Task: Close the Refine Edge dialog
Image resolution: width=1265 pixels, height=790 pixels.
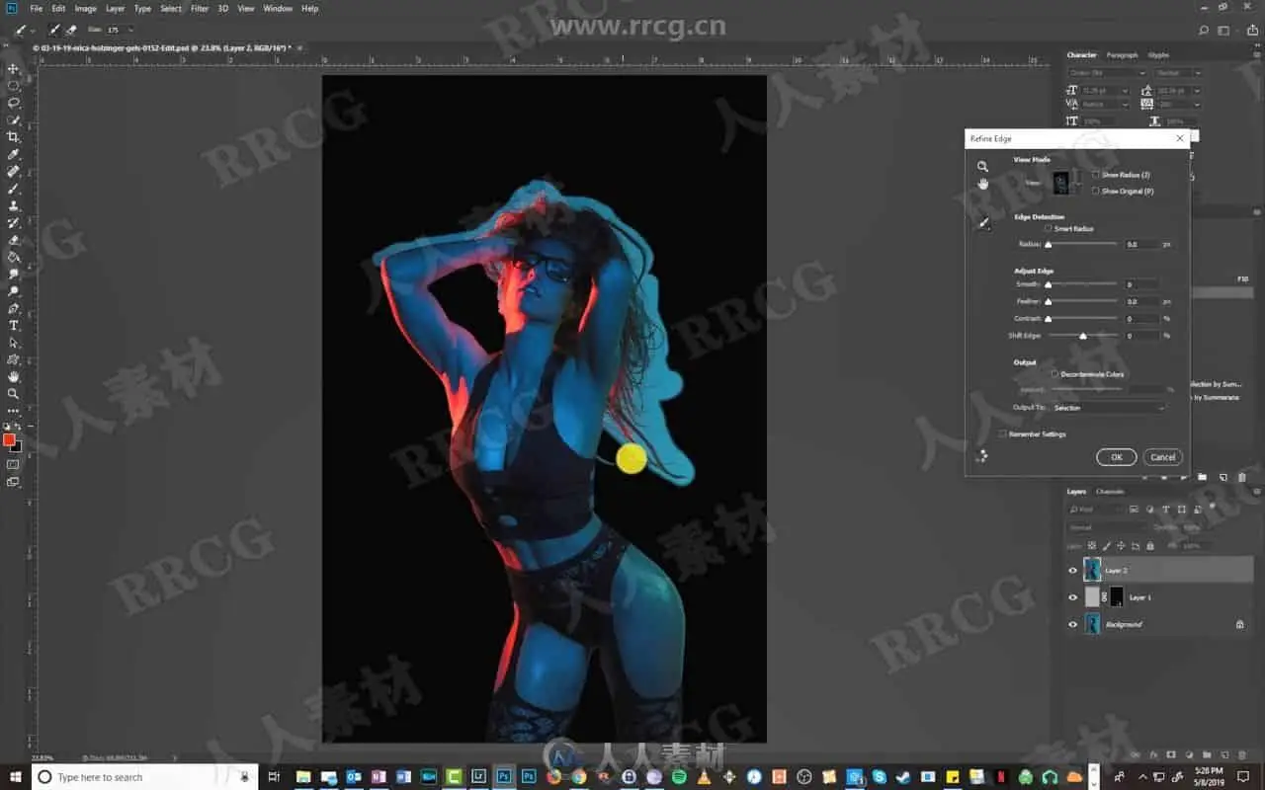Action: (1180, 139)
